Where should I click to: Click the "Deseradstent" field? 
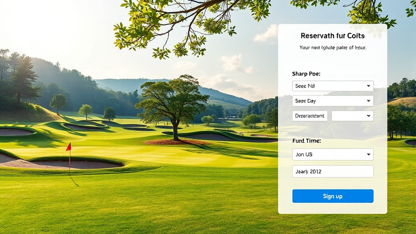point(310,116)
